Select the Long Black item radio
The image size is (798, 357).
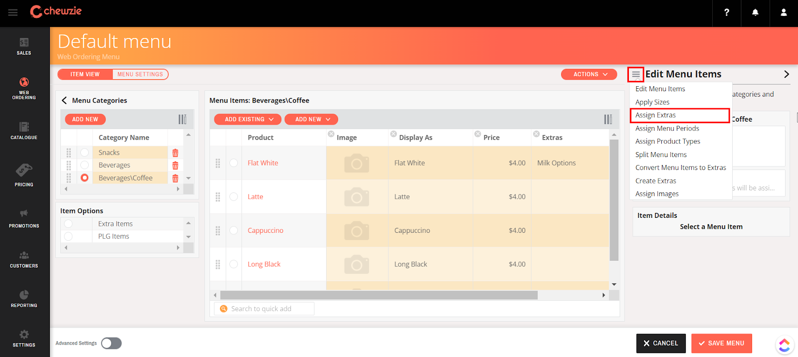pos(233,264)
